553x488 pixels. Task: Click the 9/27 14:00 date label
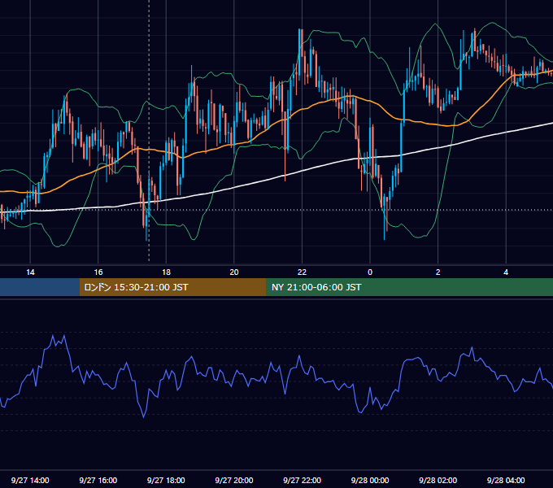pos(30,480)
